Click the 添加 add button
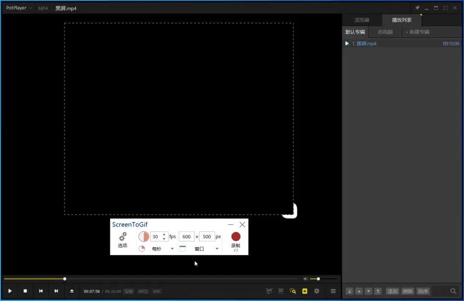This screenshot has height=301, width=464. pyautogui.click(x=393, y=291)
